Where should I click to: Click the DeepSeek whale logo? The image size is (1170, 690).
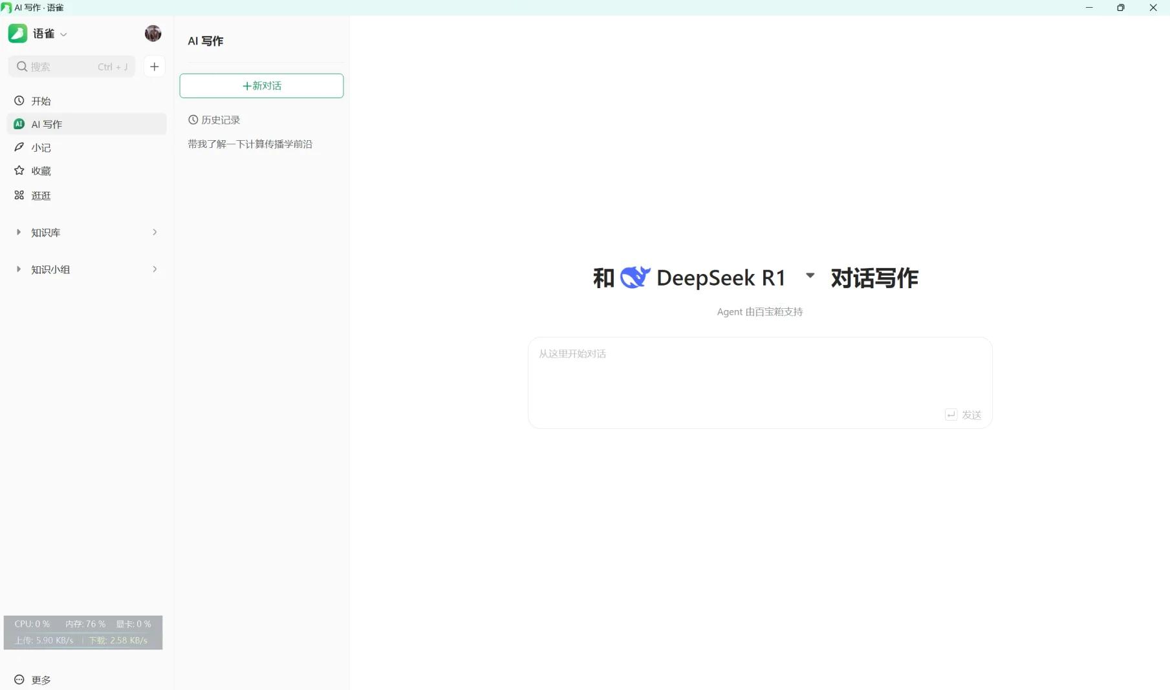click(x=635, y=277)
